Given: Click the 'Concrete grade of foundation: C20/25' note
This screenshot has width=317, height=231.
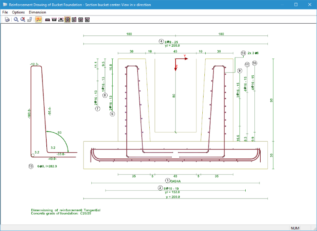Looking at the screenshot, I should click(61, 213).
